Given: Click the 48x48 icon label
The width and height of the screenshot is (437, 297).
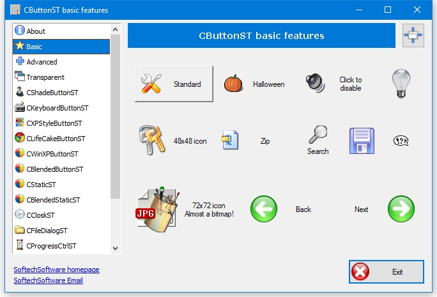Looking at the screenshot, I should 190,141.
